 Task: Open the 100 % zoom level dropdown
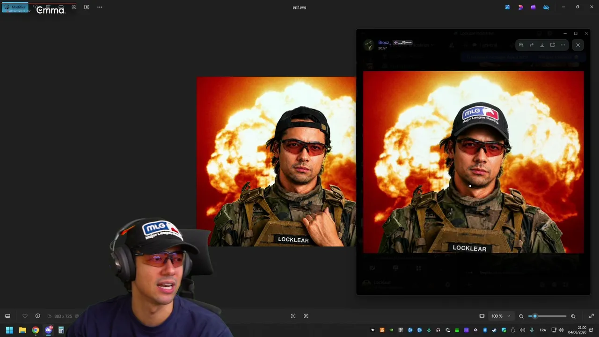(x=500, y=316)
